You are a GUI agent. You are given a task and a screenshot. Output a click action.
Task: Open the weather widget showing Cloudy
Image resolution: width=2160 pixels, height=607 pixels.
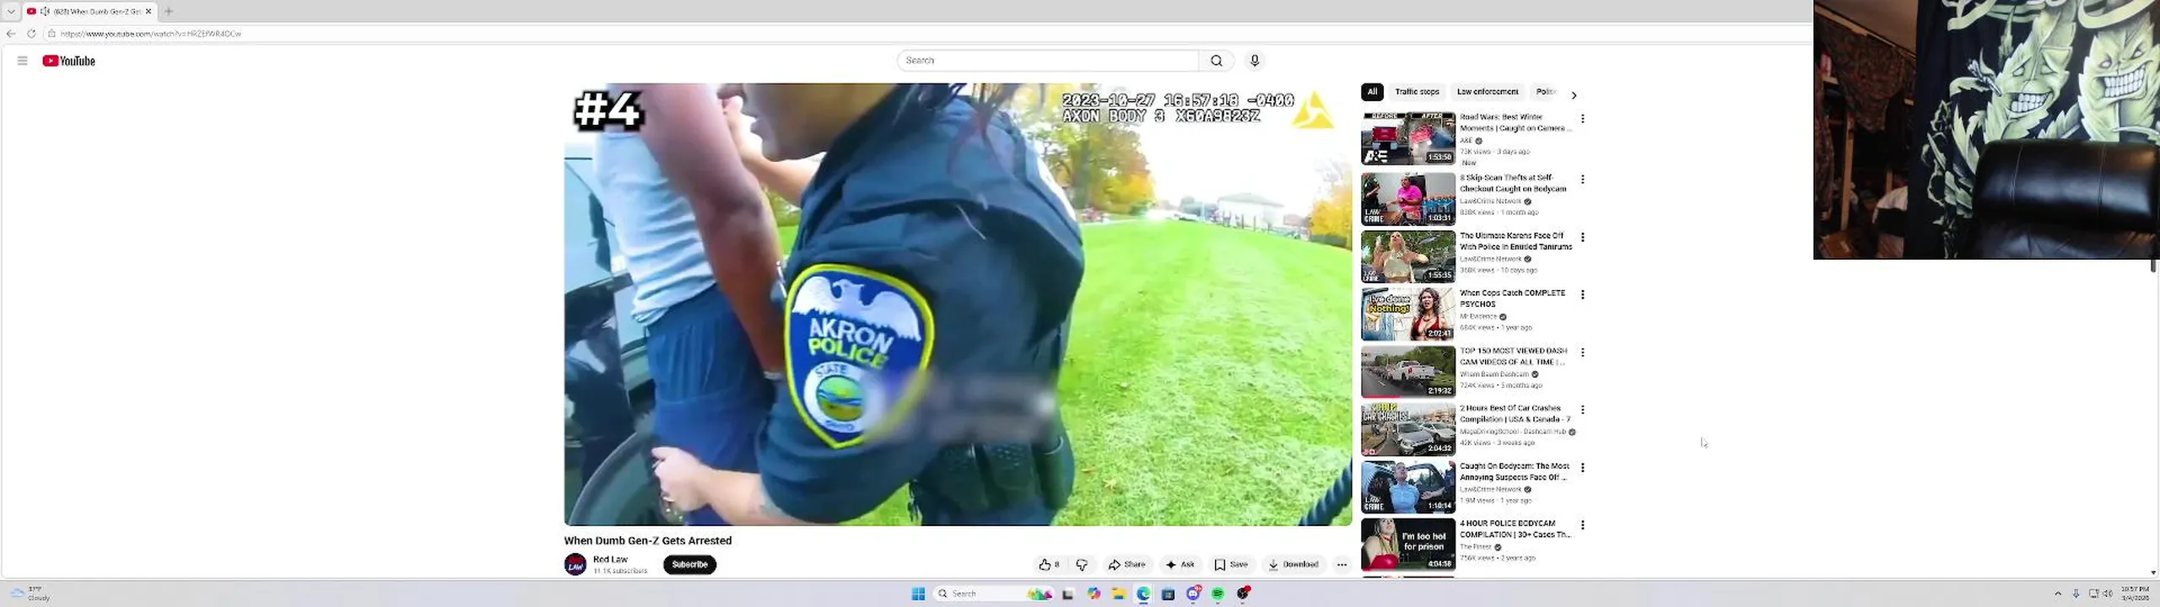[x=30, y=594]
